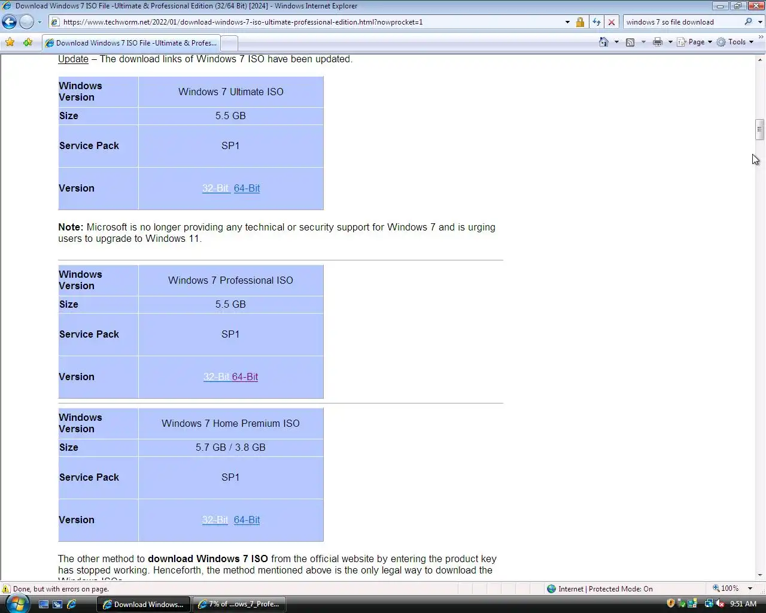Click the security lock icon in address bar
This screenshot has width=766, height=613.
580,22
